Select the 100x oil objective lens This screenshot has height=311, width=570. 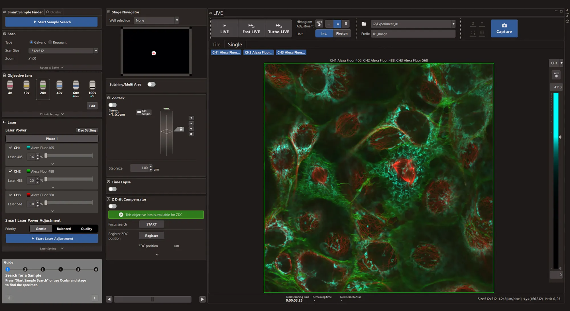pyautogui.click(x=92, y=85)
